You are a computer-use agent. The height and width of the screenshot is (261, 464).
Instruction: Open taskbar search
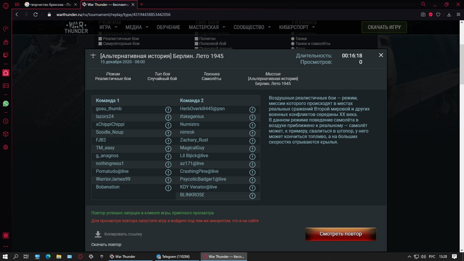[16, 257]
